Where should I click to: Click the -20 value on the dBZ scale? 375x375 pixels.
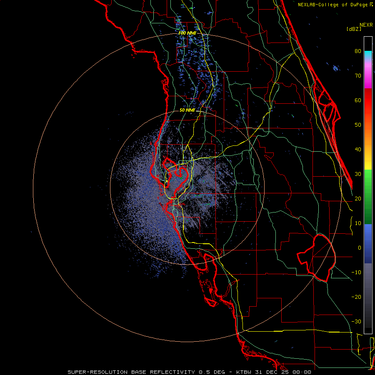356,297
